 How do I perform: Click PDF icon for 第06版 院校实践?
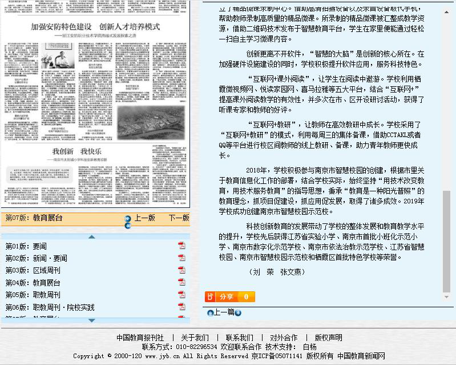pyautogui.click(x=181, y=307)
